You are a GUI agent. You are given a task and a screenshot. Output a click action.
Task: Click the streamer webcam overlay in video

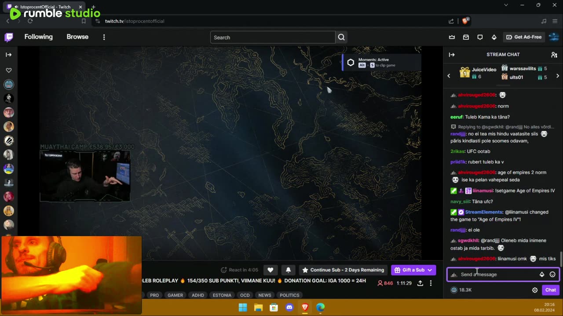pos(85,176)
